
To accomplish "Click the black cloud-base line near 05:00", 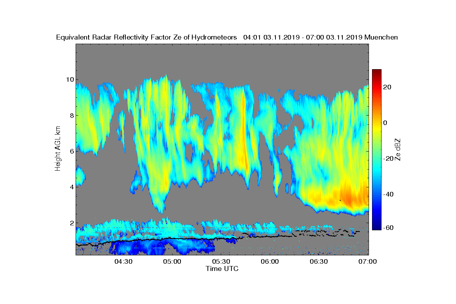I will tap(173, 239).
